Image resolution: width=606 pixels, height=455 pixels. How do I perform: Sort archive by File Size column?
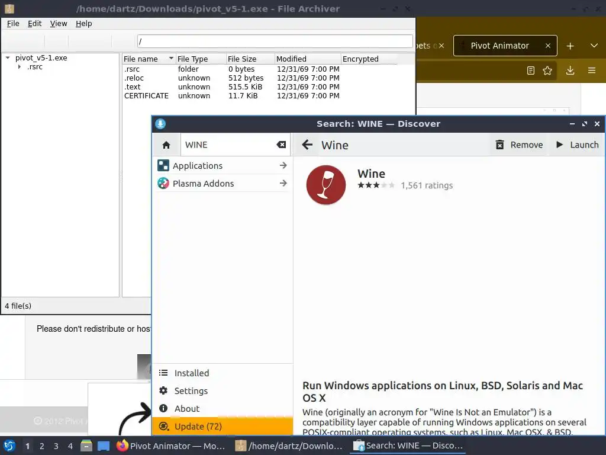pos(250,59)
